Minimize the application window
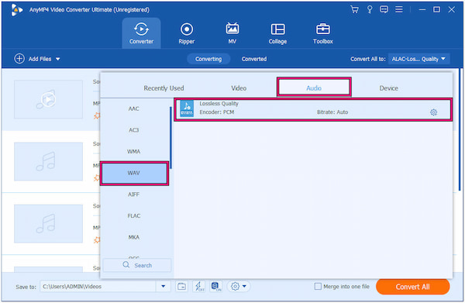465x303 pixels. [422, 9]
